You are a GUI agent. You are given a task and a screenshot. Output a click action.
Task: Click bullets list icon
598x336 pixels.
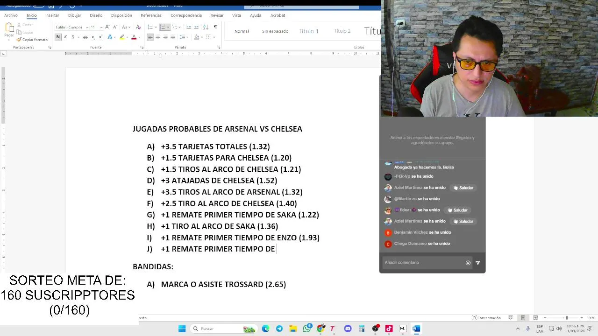[x=149, y=27]
